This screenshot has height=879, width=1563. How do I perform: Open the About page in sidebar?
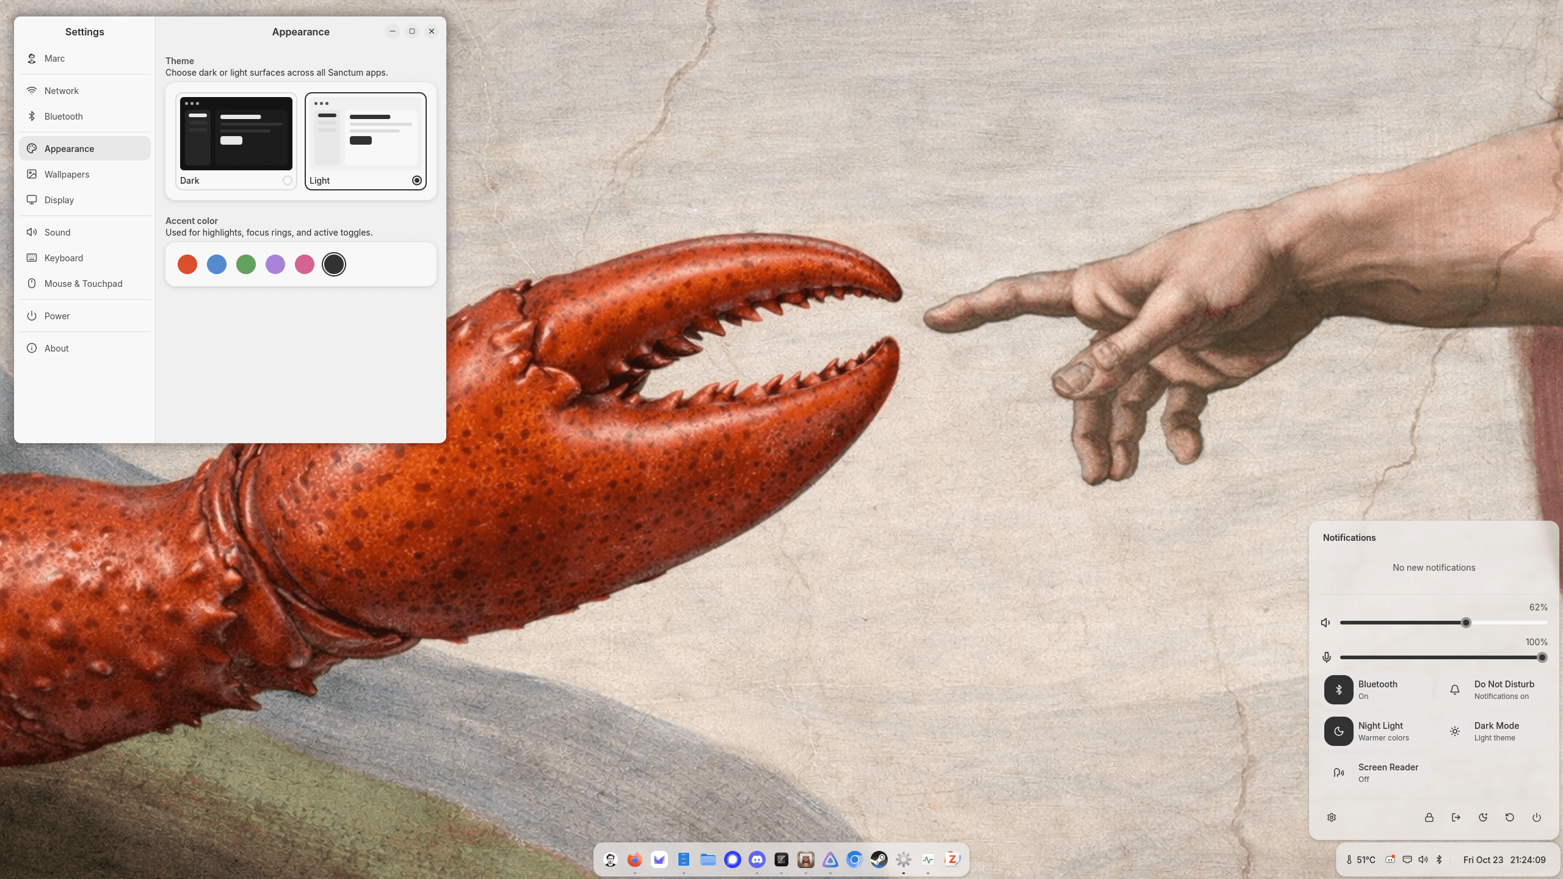pos(85,349)
